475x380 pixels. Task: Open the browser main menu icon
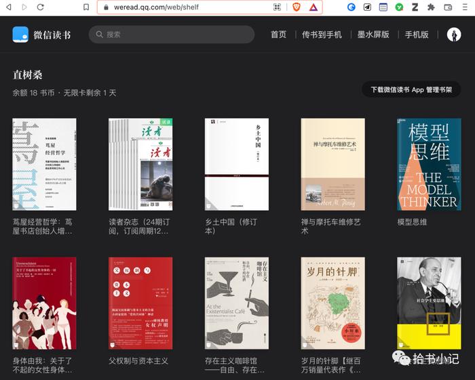click(x=465, y=7)
